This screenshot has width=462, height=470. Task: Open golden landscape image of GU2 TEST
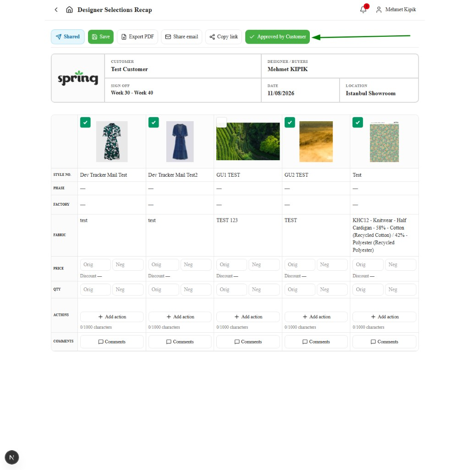point(316,141)
